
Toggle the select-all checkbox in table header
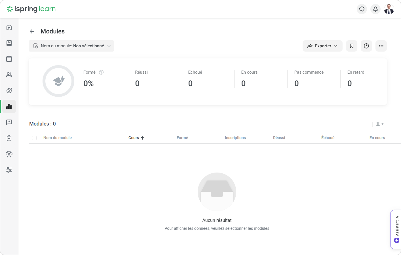coord(34,138)
